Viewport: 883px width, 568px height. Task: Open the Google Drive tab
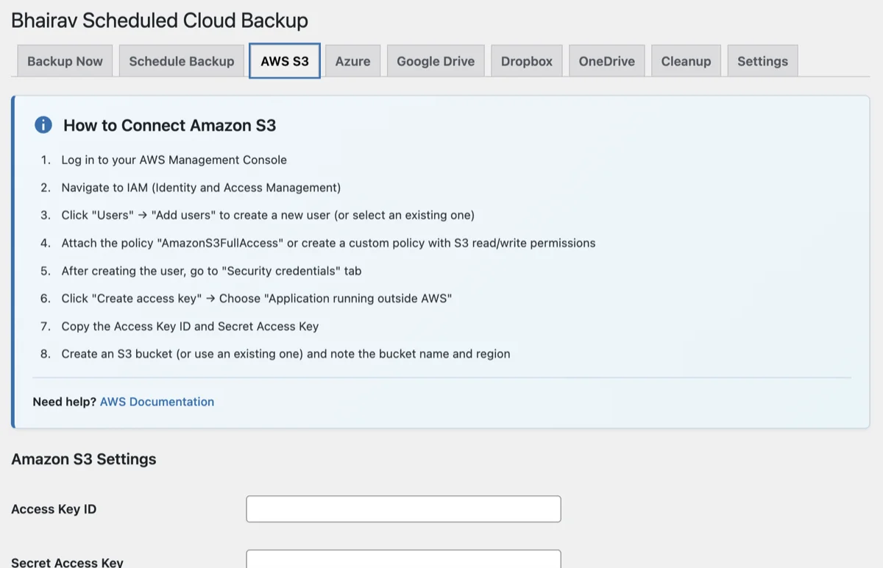click(x=435, y=61)
